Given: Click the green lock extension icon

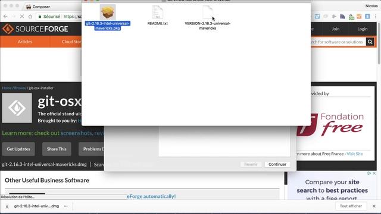Looking at the screenshot, I should [351, 17].
